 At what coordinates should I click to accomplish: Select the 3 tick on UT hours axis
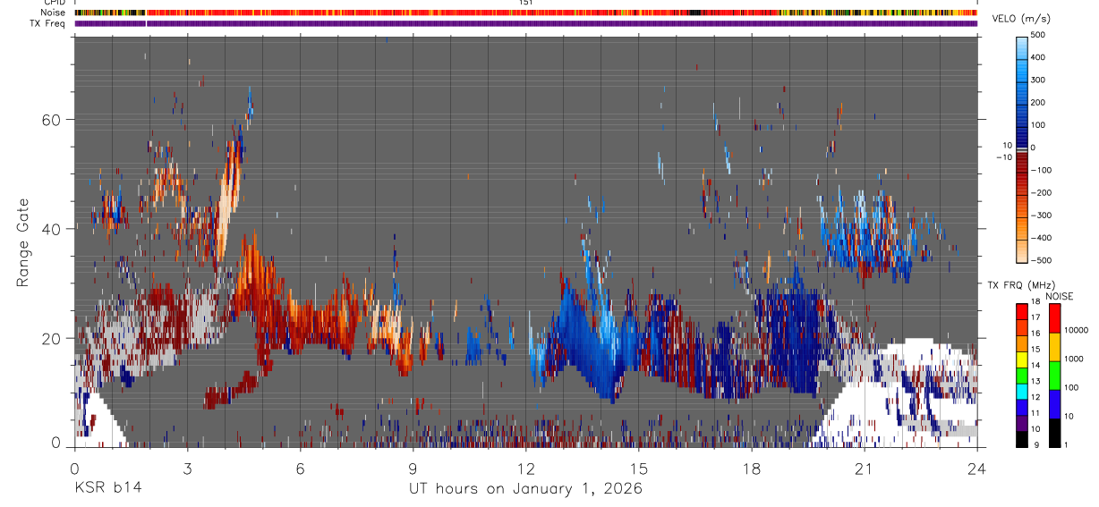pyautogui.click(x=187, y=468)
